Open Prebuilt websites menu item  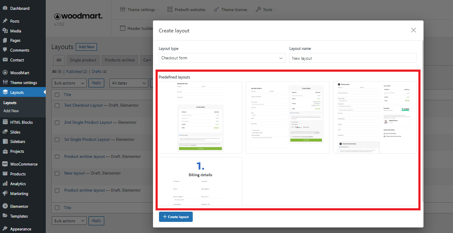point(186,9)
